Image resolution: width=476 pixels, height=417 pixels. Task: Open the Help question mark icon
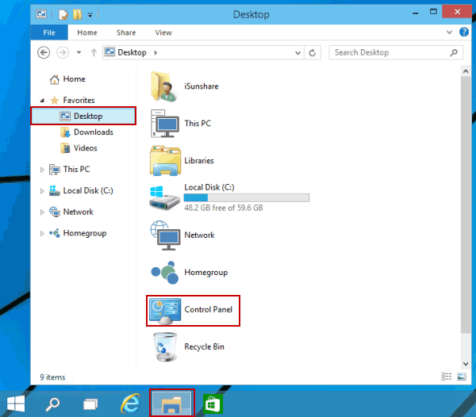point(463,33)
